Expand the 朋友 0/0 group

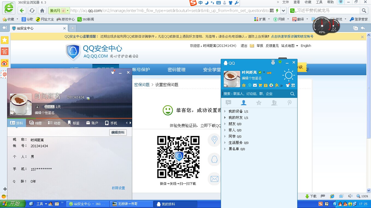[x=225, y=124]
